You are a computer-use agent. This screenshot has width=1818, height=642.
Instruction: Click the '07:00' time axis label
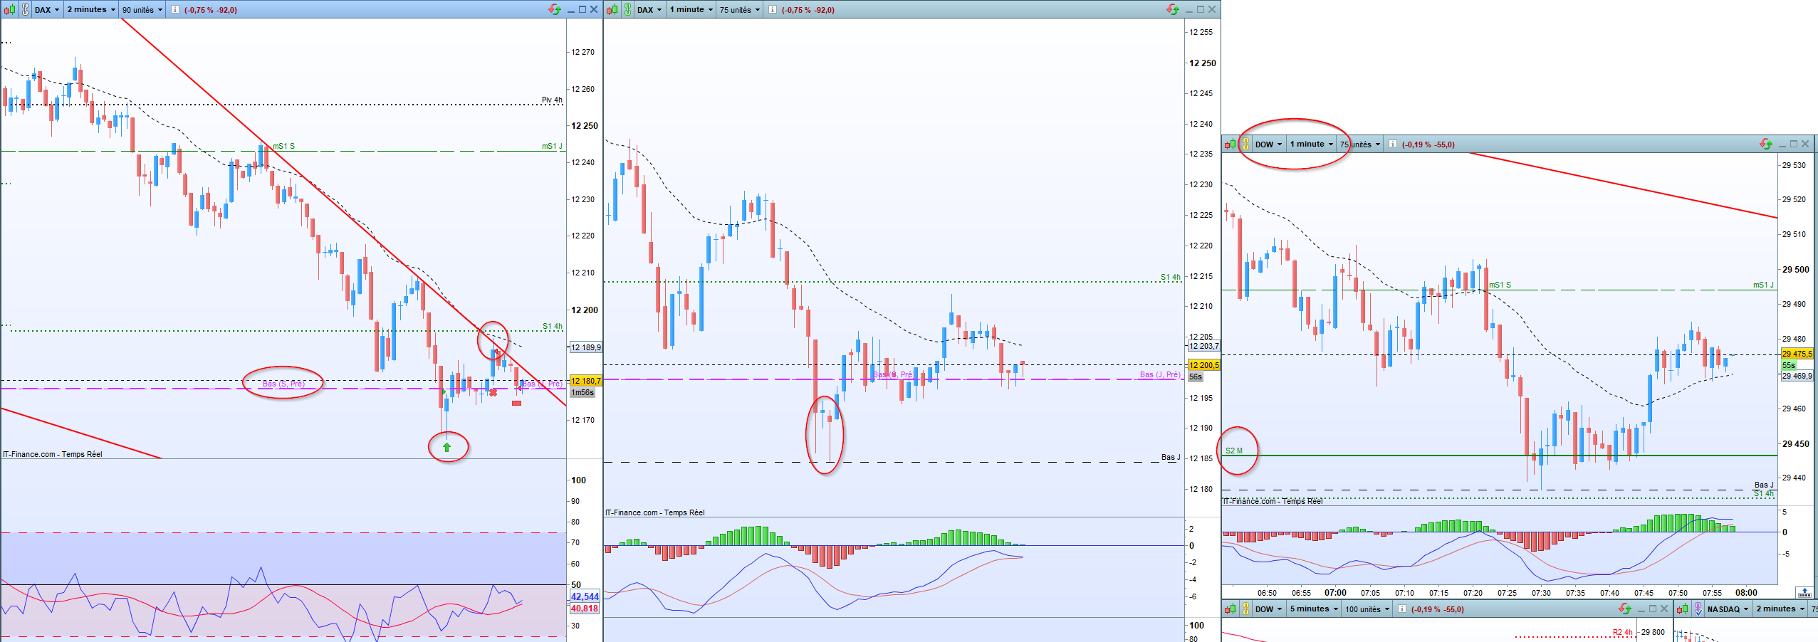coord(1335,593)
